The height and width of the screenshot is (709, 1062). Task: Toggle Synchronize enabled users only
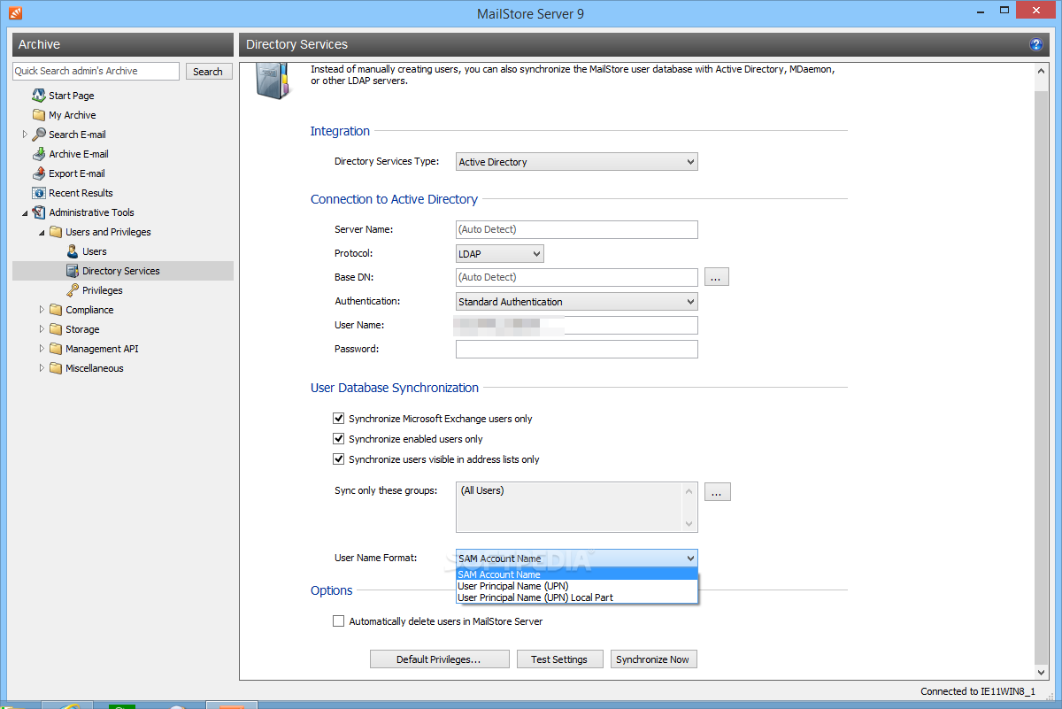[338, 439]
